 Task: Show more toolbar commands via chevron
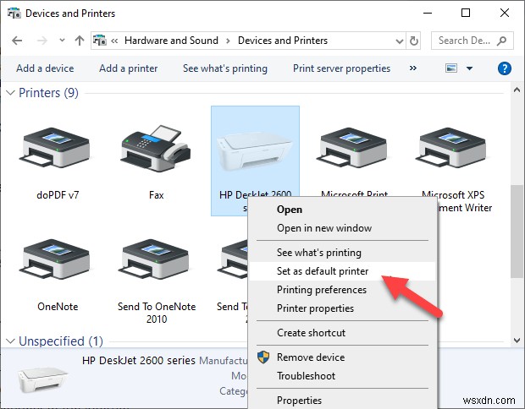click(x=413, y=68)
